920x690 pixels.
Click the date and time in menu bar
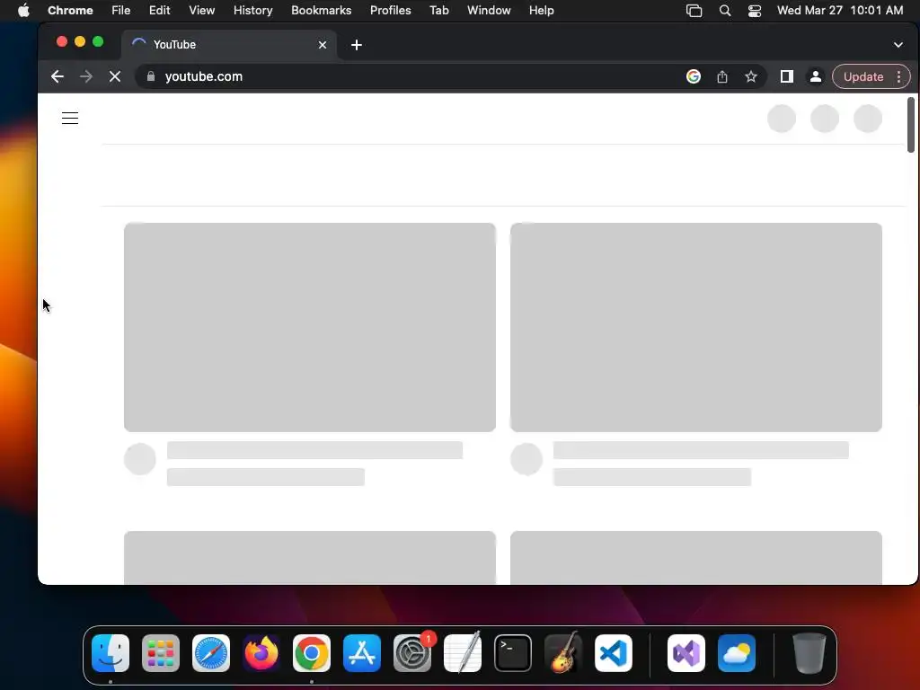point(840,10)
